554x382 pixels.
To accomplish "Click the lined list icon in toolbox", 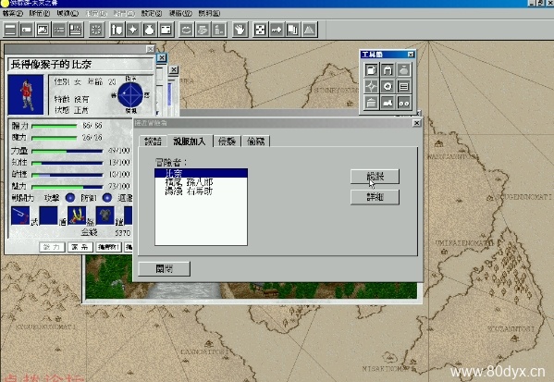I will (404, 86).
